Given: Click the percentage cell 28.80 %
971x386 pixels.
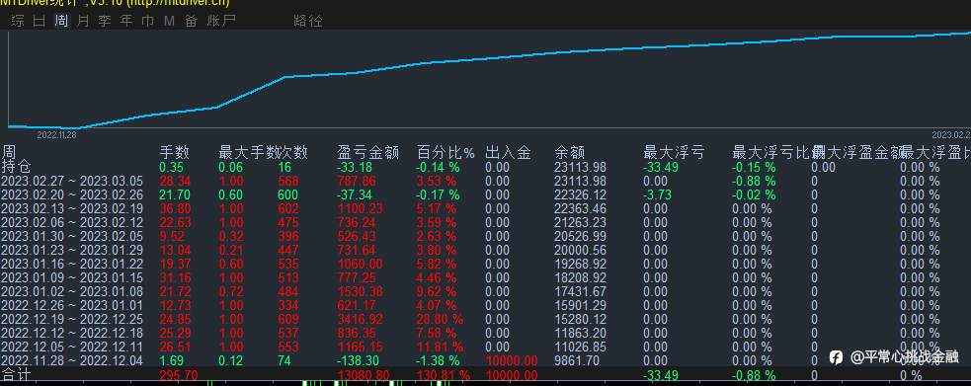Looking at the screenshot, I should [440, 319].
